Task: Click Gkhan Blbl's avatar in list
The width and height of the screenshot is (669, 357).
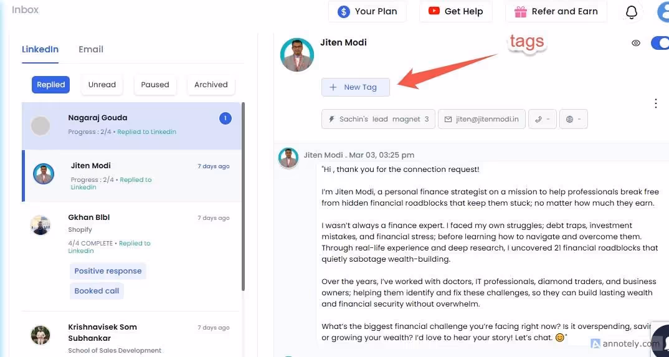Action: pos(40,225)
